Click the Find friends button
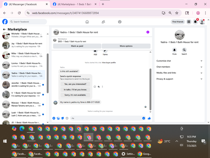Image resolution: width=210 pixels, height=158 pixels. [x=178, y=22]
